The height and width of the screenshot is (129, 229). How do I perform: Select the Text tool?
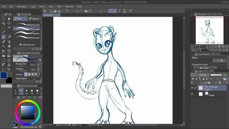[x=9, y=64]
